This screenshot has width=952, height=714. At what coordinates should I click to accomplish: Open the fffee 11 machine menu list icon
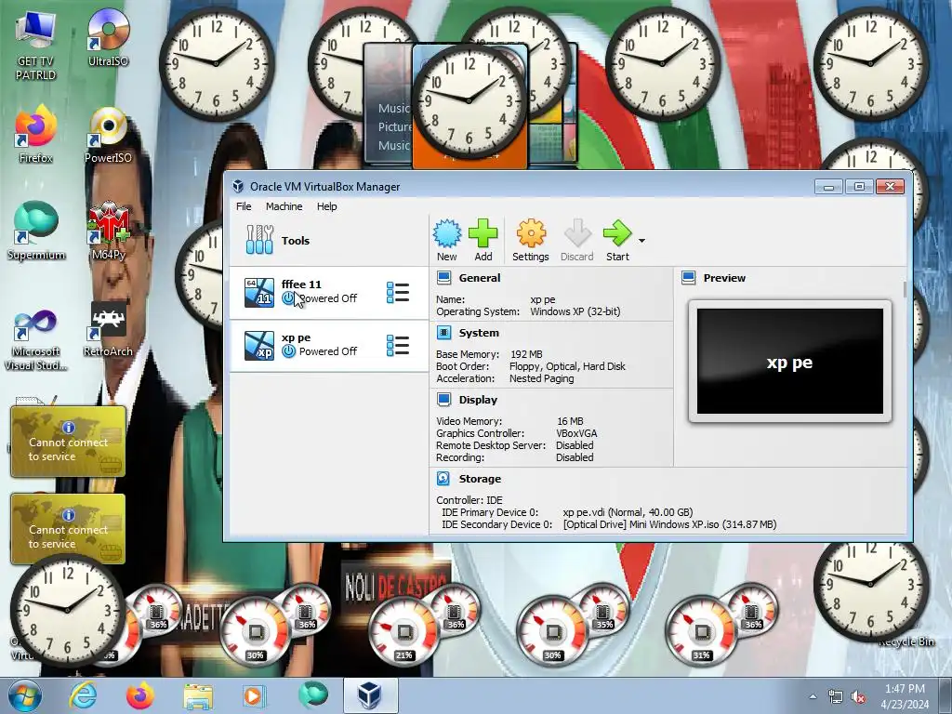click(x=398, y=292)
